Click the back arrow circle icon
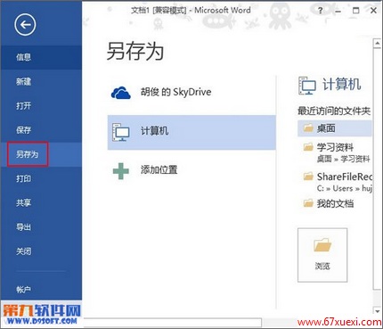Screen dimensions: 383x329 25,25
